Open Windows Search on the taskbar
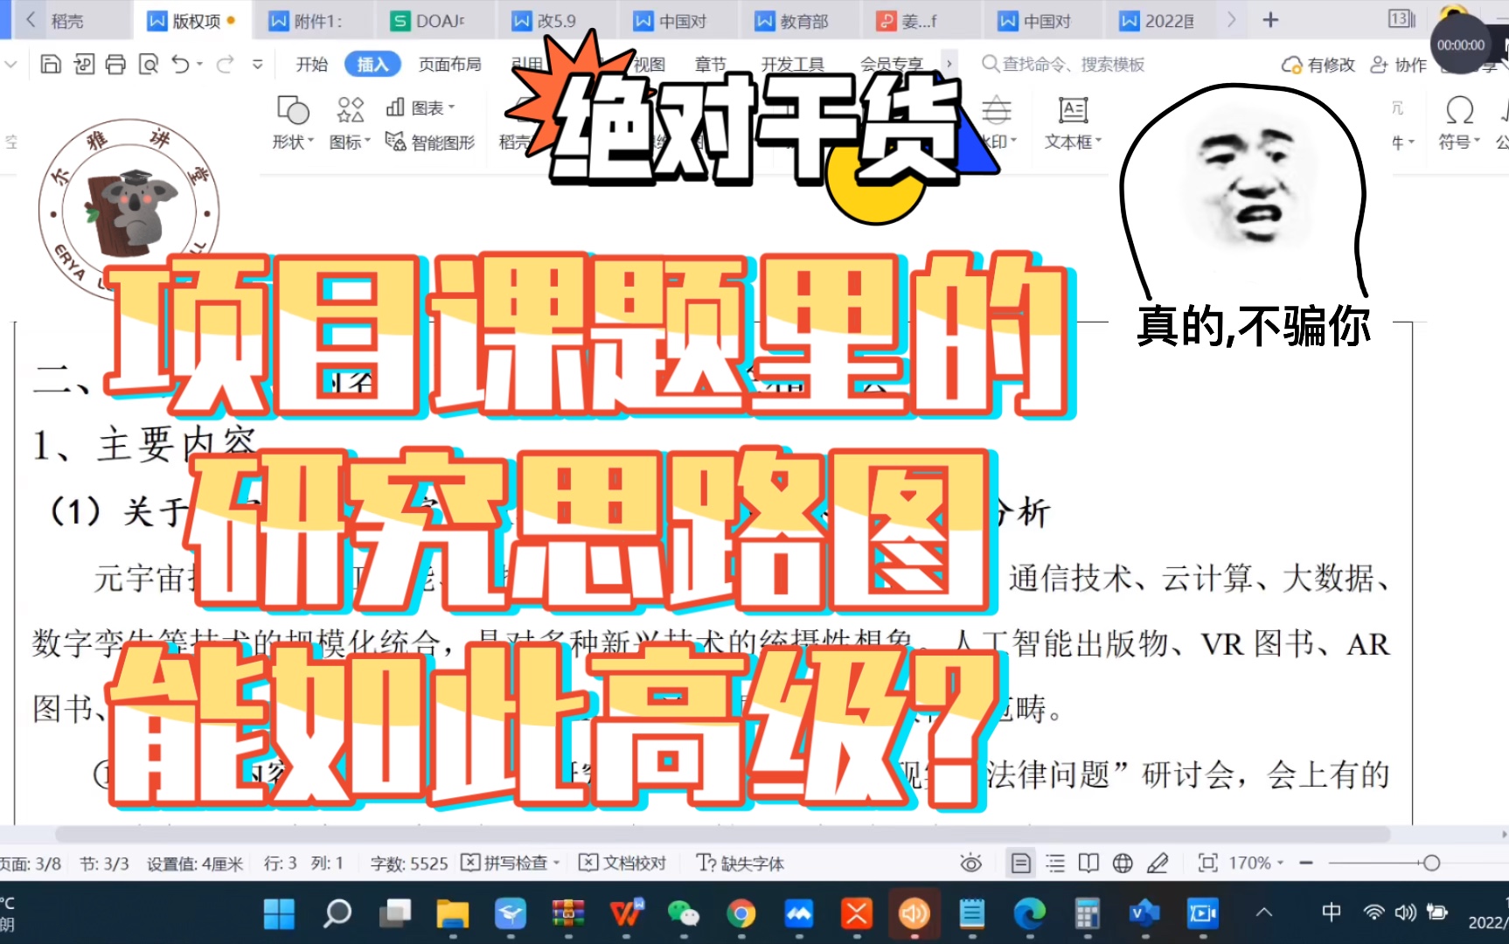 (337, 914)
